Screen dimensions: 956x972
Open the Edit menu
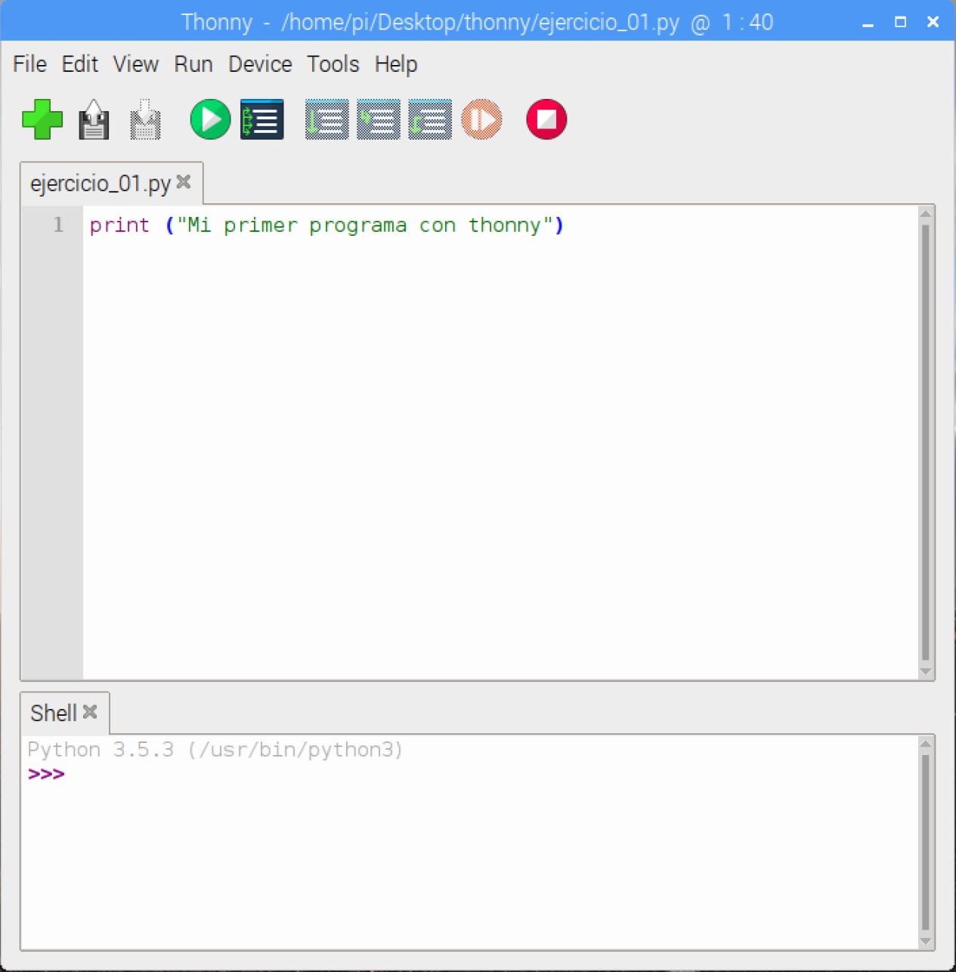(80, 64)
